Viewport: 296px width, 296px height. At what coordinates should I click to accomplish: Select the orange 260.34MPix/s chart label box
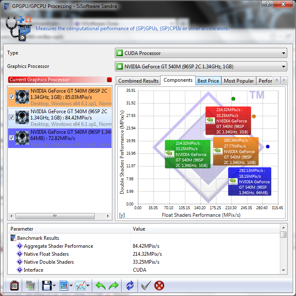[236, 151]
